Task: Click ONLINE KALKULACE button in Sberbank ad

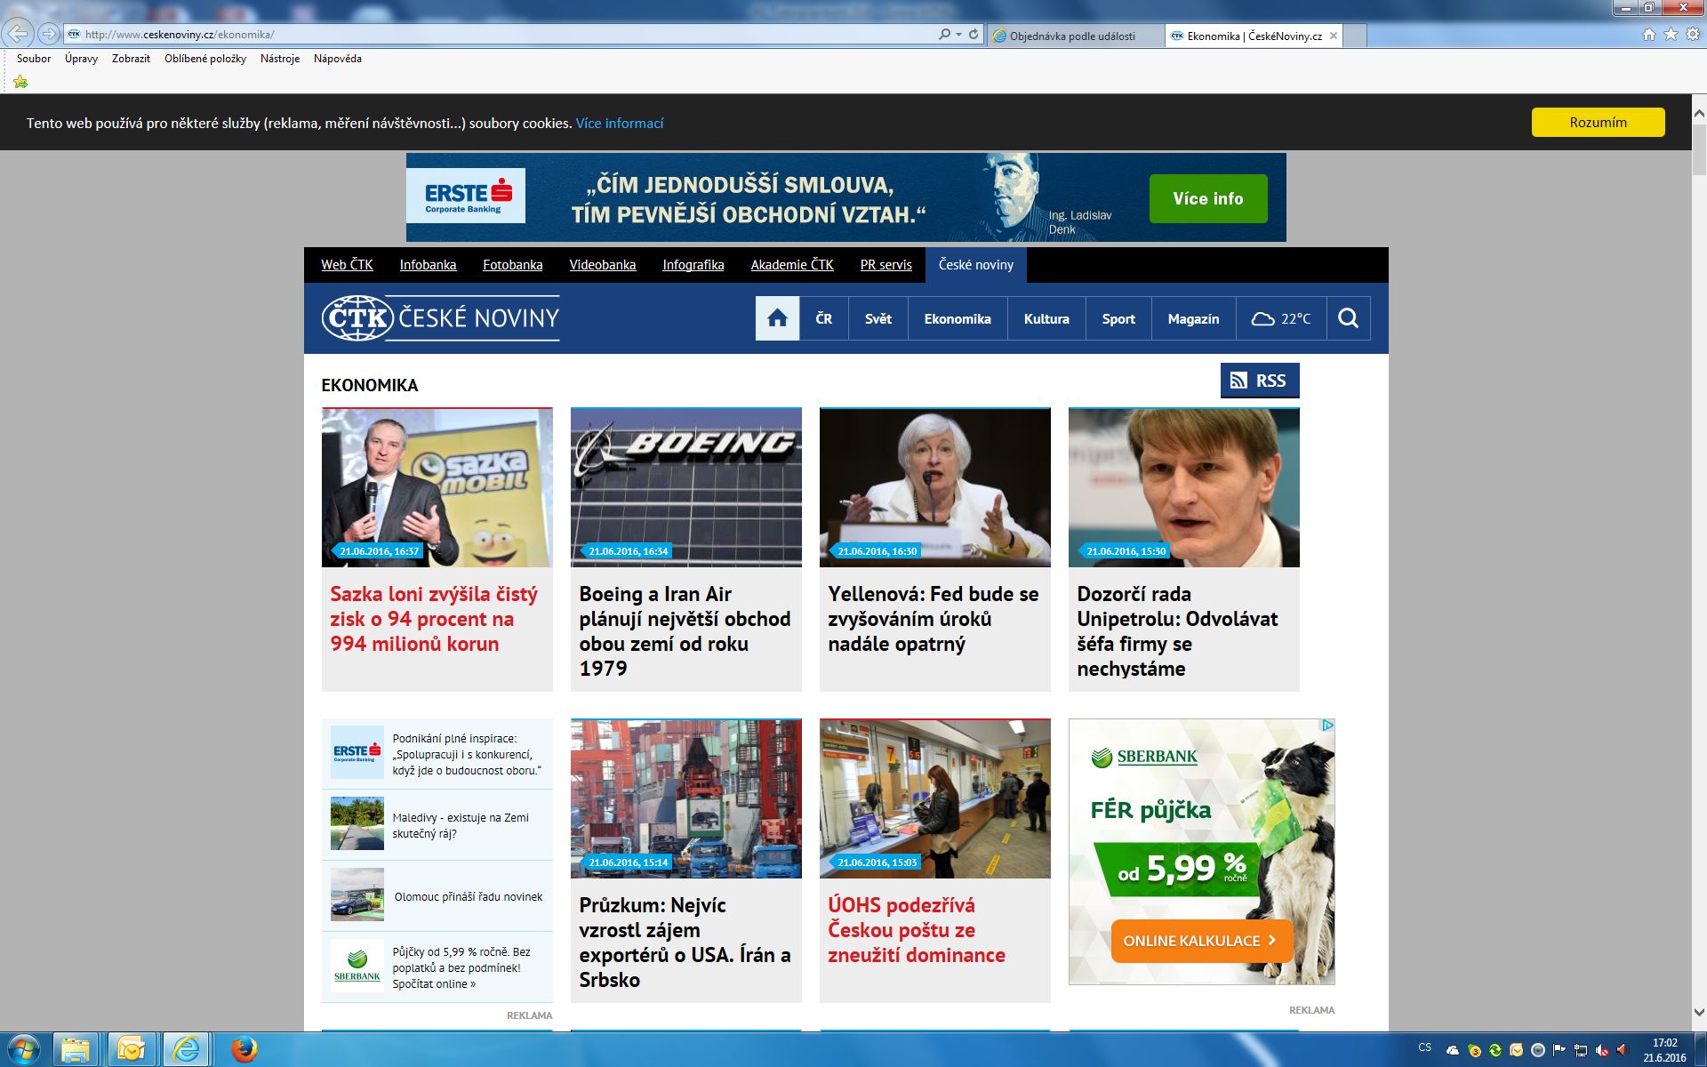Action: click(1201, 941)
